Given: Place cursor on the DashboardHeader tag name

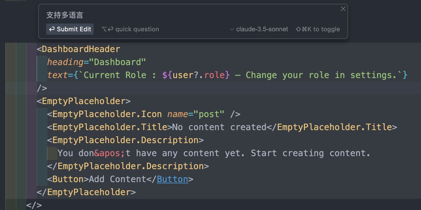Looking at the screenshot, I should (81, 49).
